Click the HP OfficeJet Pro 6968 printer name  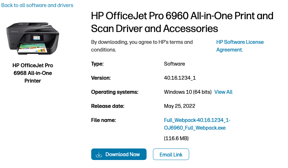(33, 73)
